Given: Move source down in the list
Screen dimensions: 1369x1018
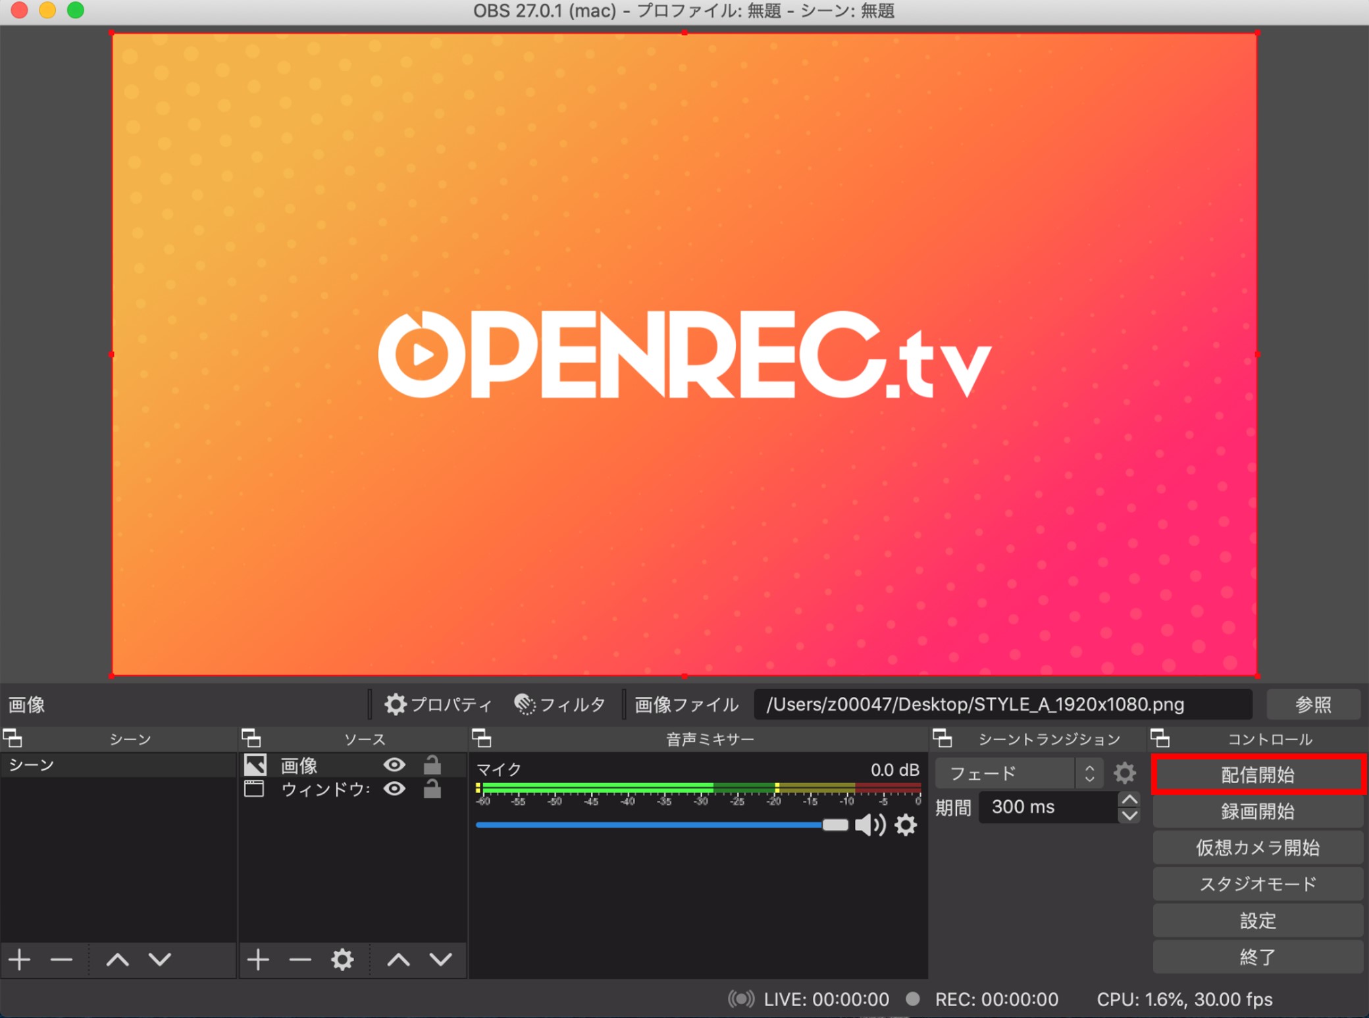Looking at the screenshot, I should [x=441, y=960].
